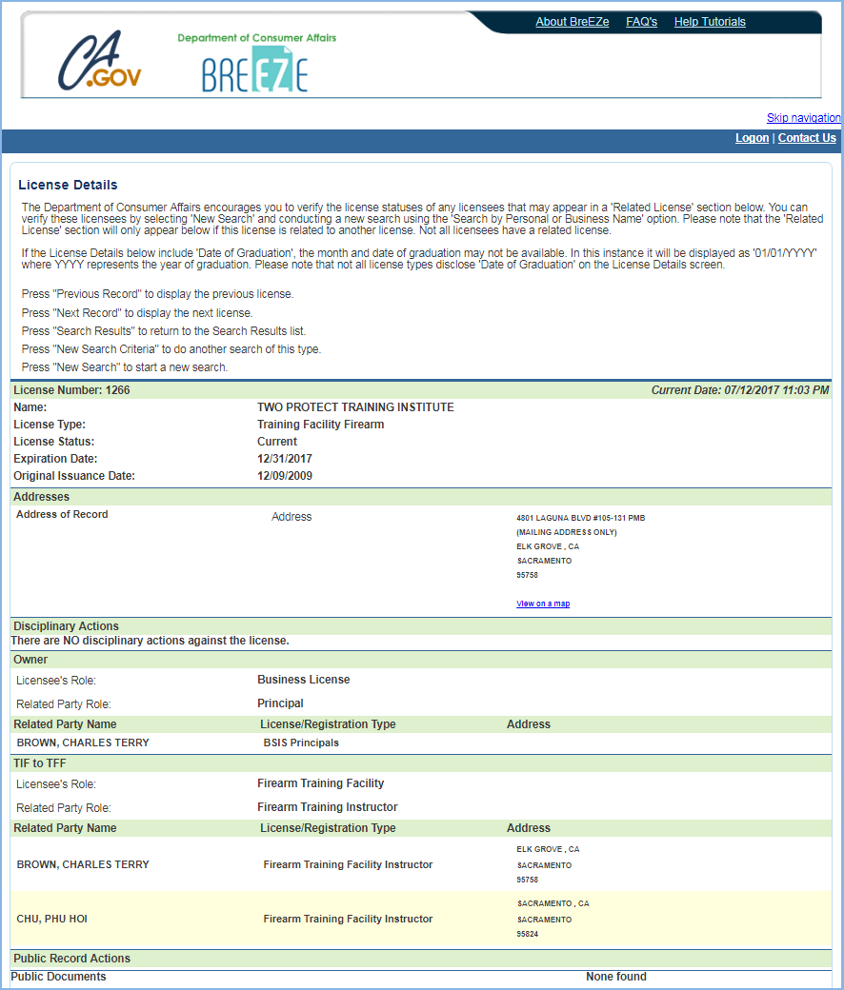Viewport: 844px width, 990px height.
Task: Click the License Details heading
Action: [x=68, y=185]
